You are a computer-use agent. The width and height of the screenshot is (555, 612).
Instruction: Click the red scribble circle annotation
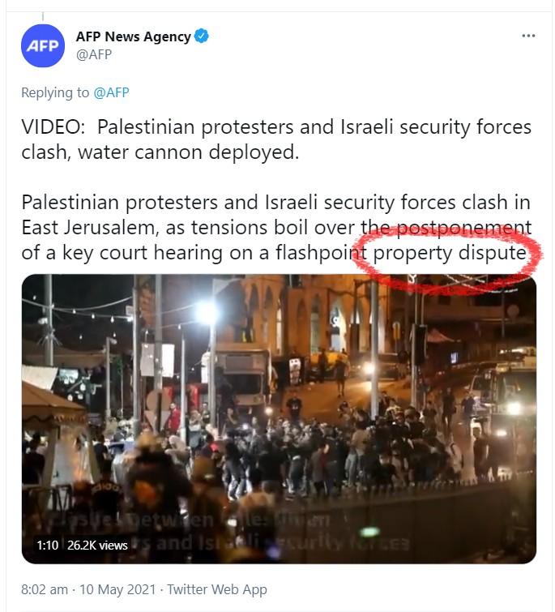click(x=446, y=259)
